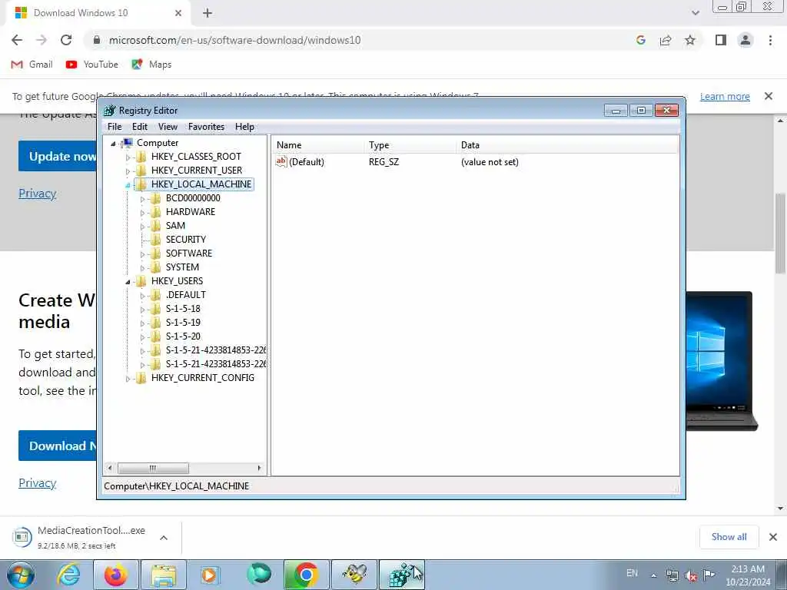This screenshot has width=787, height=590.
Task: Click the Update now button on the page
Action: point(58,156)
